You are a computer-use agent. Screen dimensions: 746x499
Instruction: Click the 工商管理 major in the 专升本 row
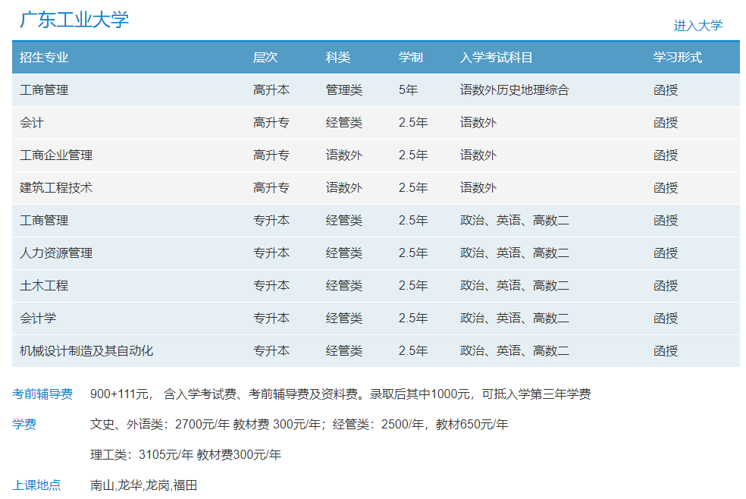coord(44,220)
